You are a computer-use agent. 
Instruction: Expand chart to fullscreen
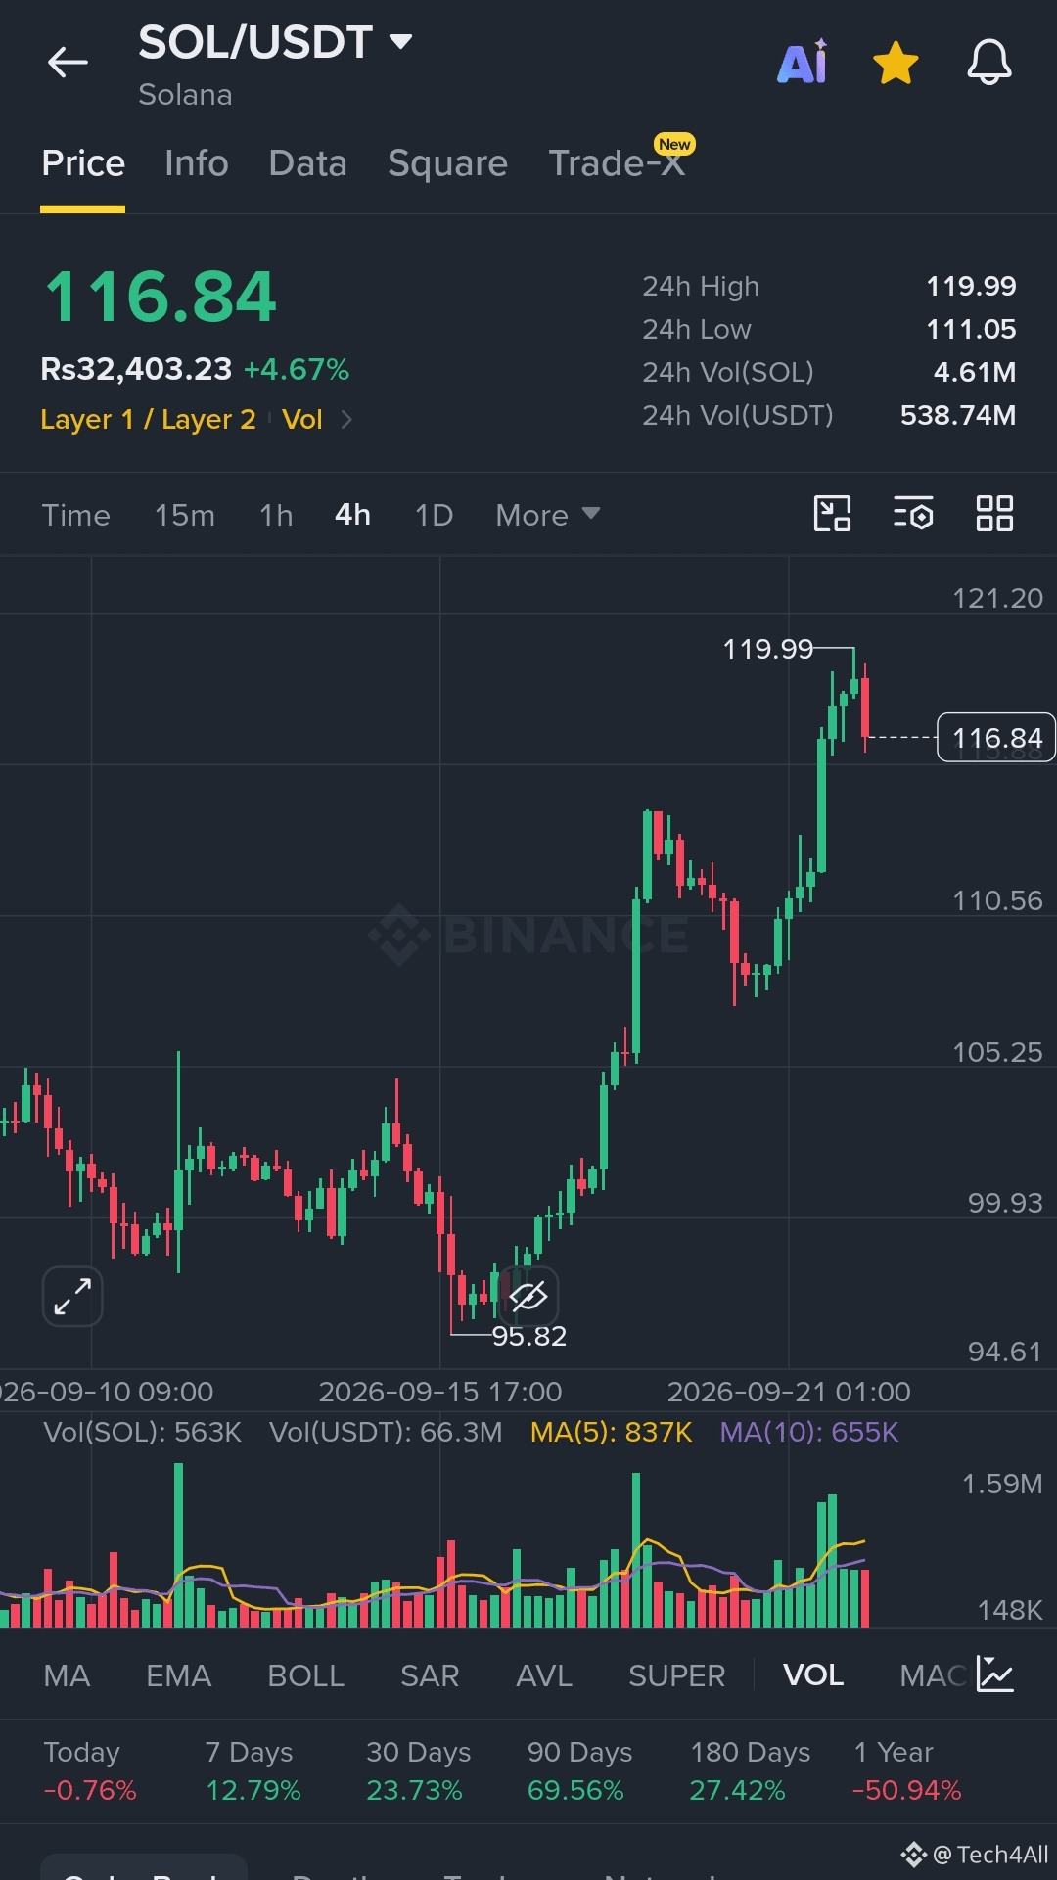click(72, 1297)
